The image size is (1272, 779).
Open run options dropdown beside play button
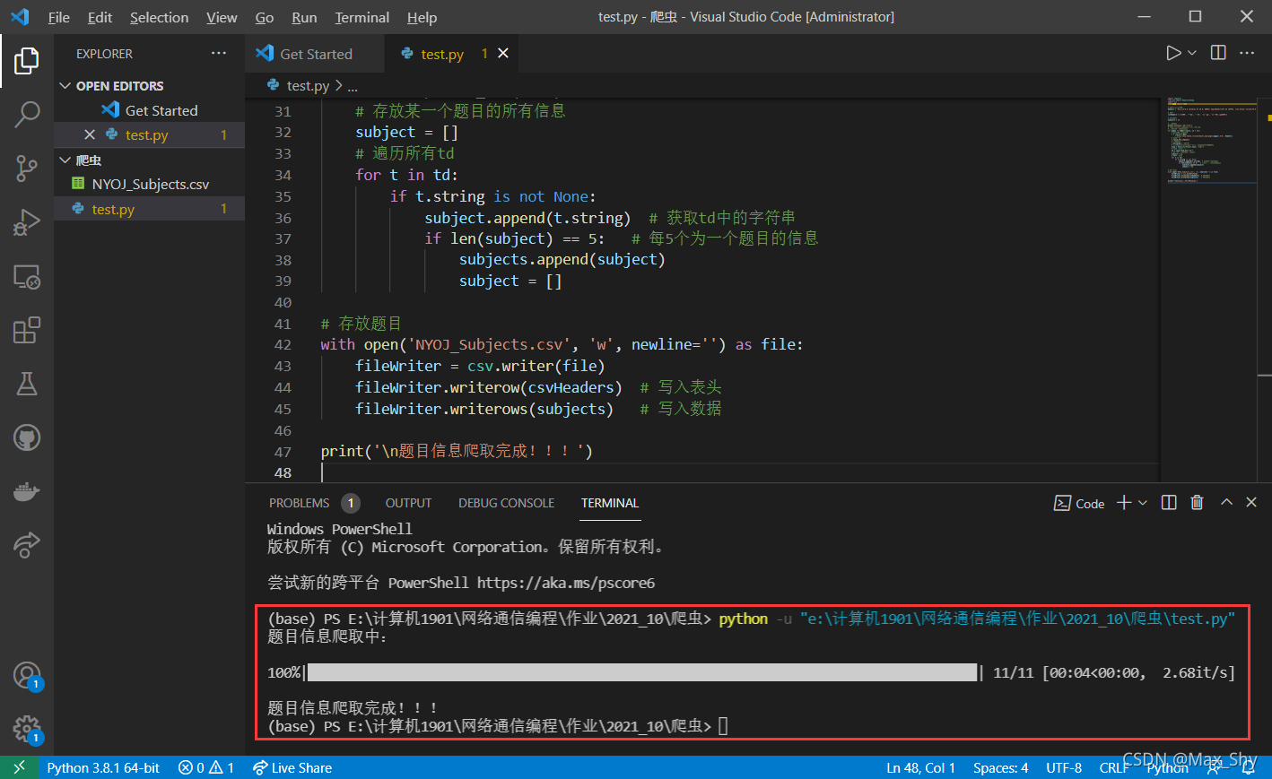[1192, 53]
